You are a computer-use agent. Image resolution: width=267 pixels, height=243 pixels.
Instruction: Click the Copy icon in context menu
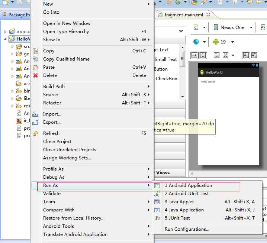[35, 51]
